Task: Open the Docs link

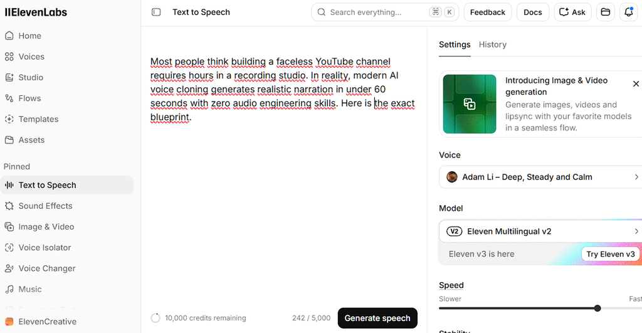Action: pos(533,13)
